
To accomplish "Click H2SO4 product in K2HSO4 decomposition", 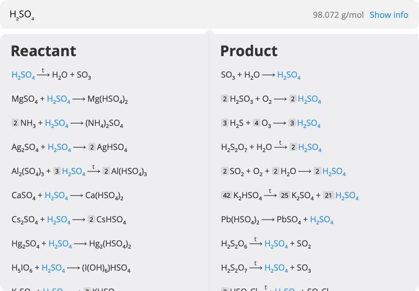I will tap(347, 196).
